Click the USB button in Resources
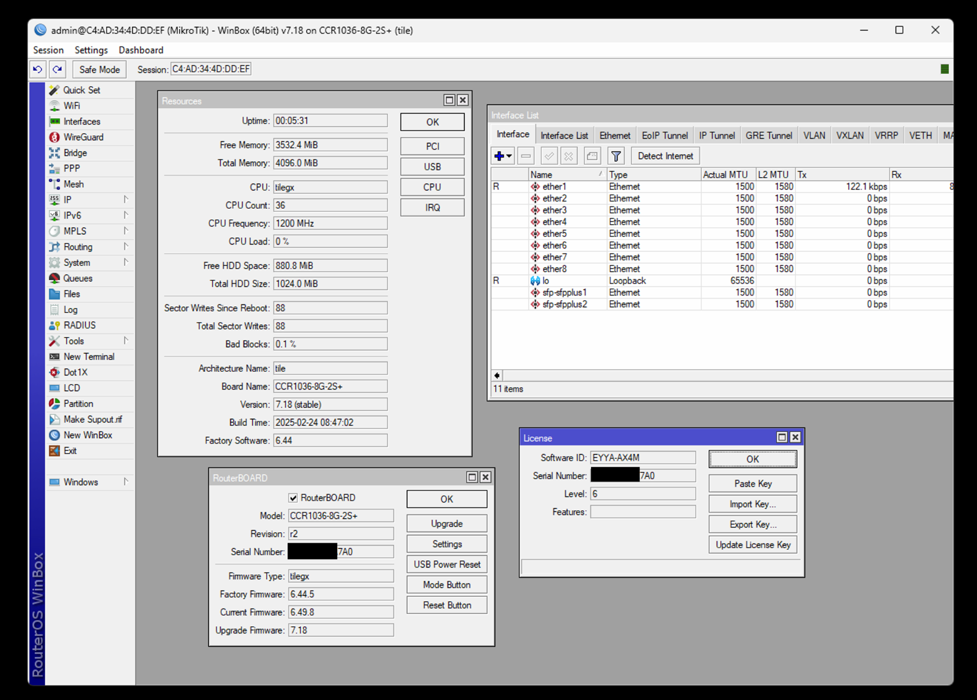This screenshot has height=700, width=977. click(x=432, y=167)
